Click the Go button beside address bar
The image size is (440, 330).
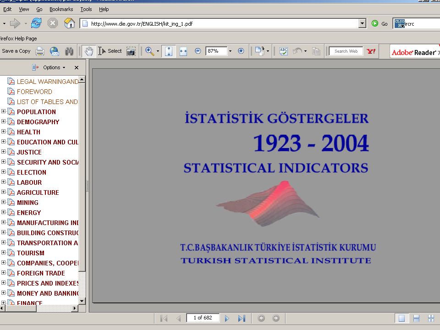379,23
